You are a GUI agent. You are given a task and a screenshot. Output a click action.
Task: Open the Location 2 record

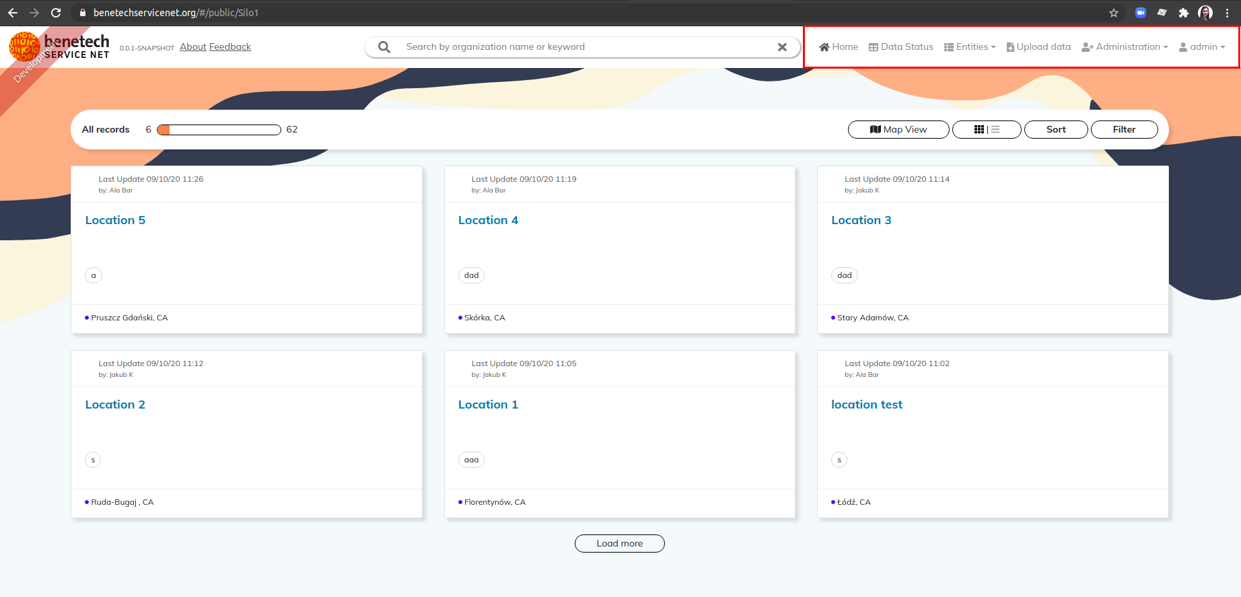point(115,405)
